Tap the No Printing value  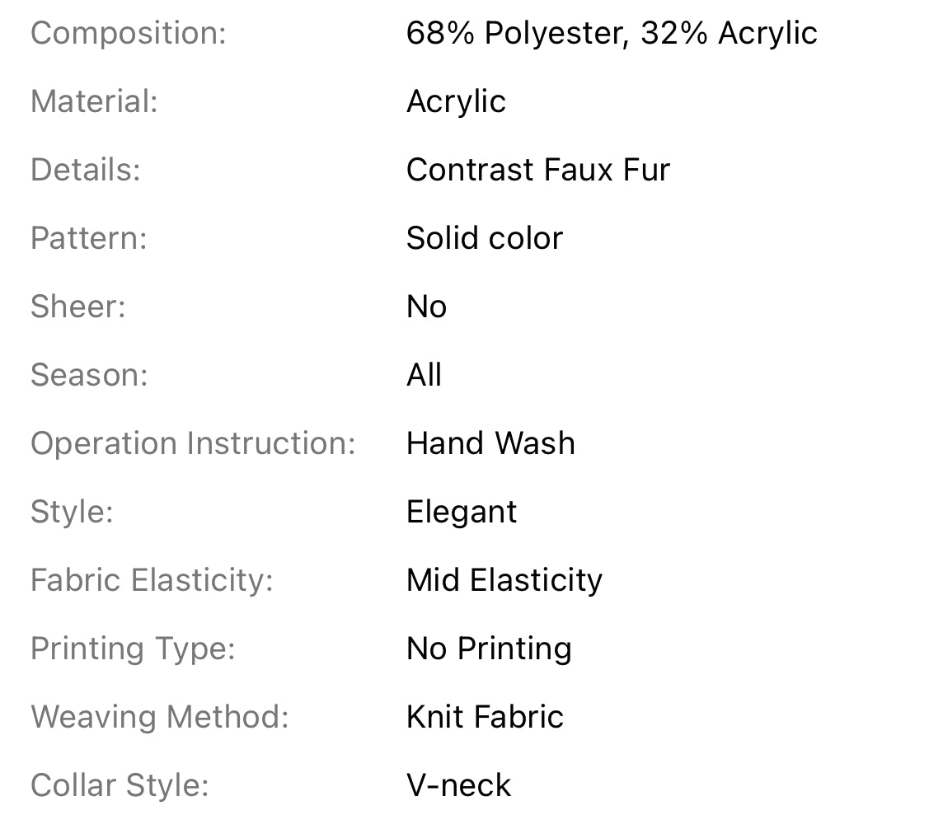click(x=489, y=649)
